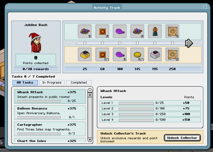The image size is (213, 152).
Task: Click the 250-point milestone marker on track
Action: coord(172,43)
